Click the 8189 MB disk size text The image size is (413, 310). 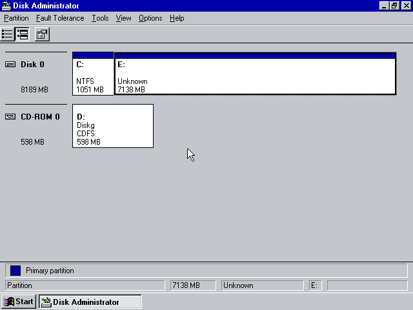click(34, 90)
